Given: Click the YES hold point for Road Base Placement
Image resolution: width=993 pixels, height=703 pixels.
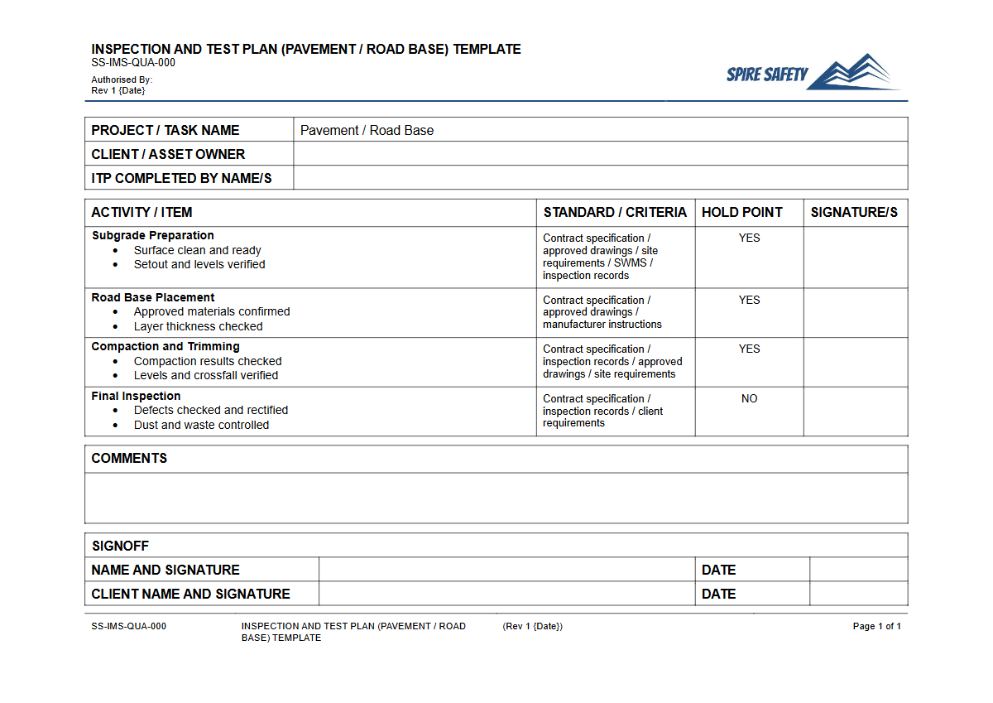Looking at the screenshot, I should coord(750,300).
